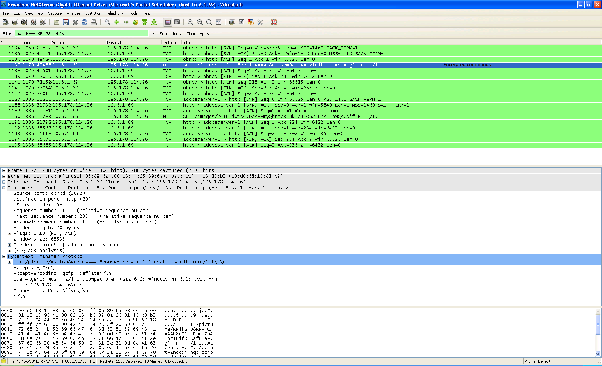Click the go-to-packet-number icon
The image size is (602, 366).
pyautogui.click(x=135, y=22)
